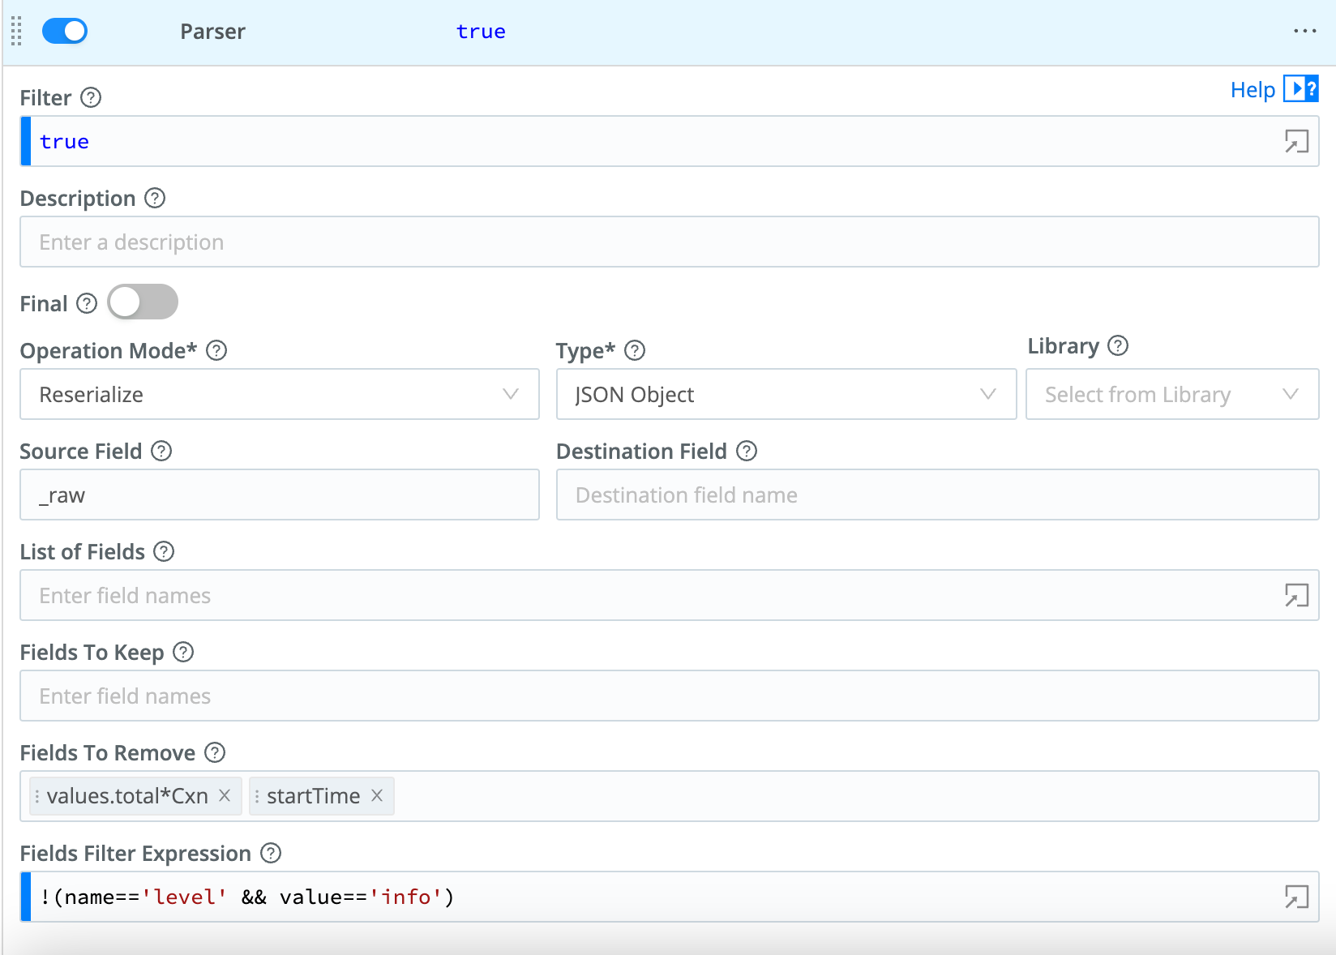Screen dimensions: 1336x955
Task: Expand the List of Fields popout editor
Action: 1296,595
